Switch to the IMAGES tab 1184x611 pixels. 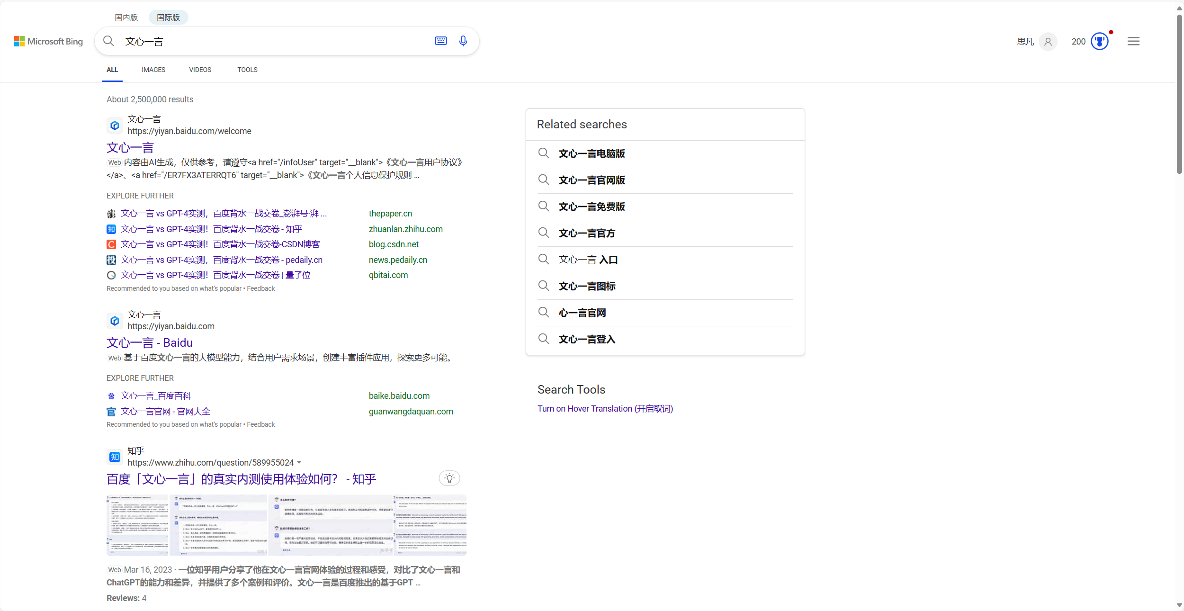pyautogui.click(x=153, y=70)
